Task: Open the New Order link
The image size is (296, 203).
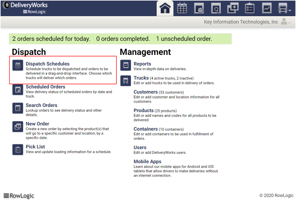Action: tap(37, 124)
